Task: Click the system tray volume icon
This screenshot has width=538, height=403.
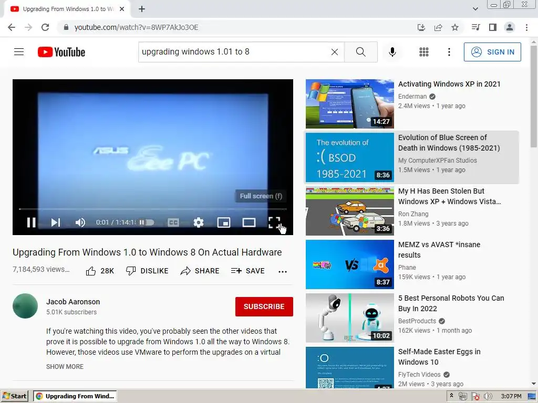Action: click(x=488, y=397)
